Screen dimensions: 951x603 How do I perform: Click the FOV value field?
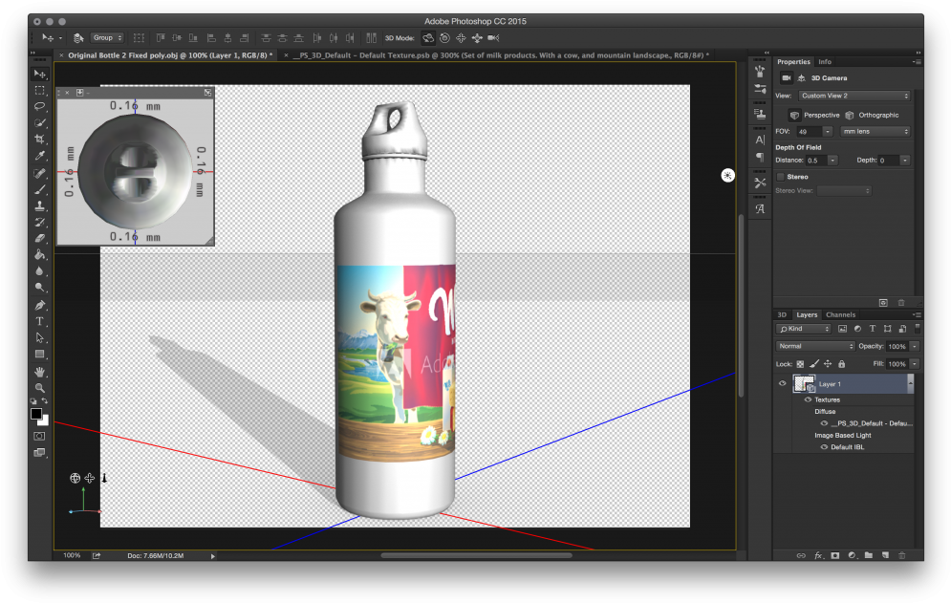tap(811, 131)
